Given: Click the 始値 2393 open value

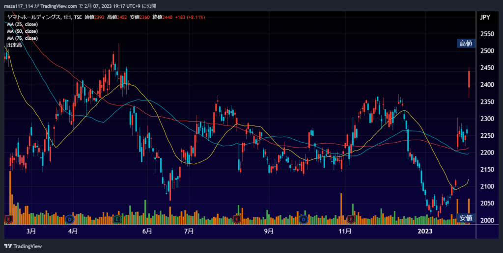Looking at the screenshot, I should tap(94, 17).
